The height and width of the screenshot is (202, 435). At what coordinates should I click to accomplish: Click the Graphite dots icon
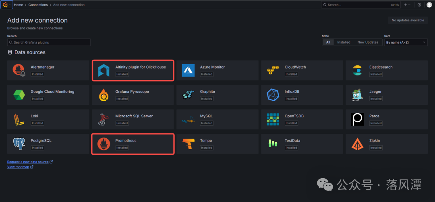tap(188, 95)
